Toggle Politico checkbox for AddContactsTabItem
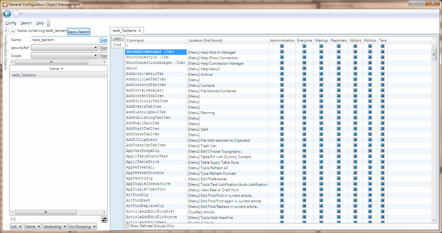 pyautogui.click(x=370, y=85)
